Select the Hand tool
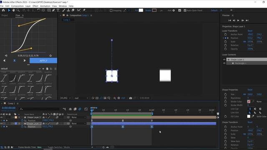 13,10
